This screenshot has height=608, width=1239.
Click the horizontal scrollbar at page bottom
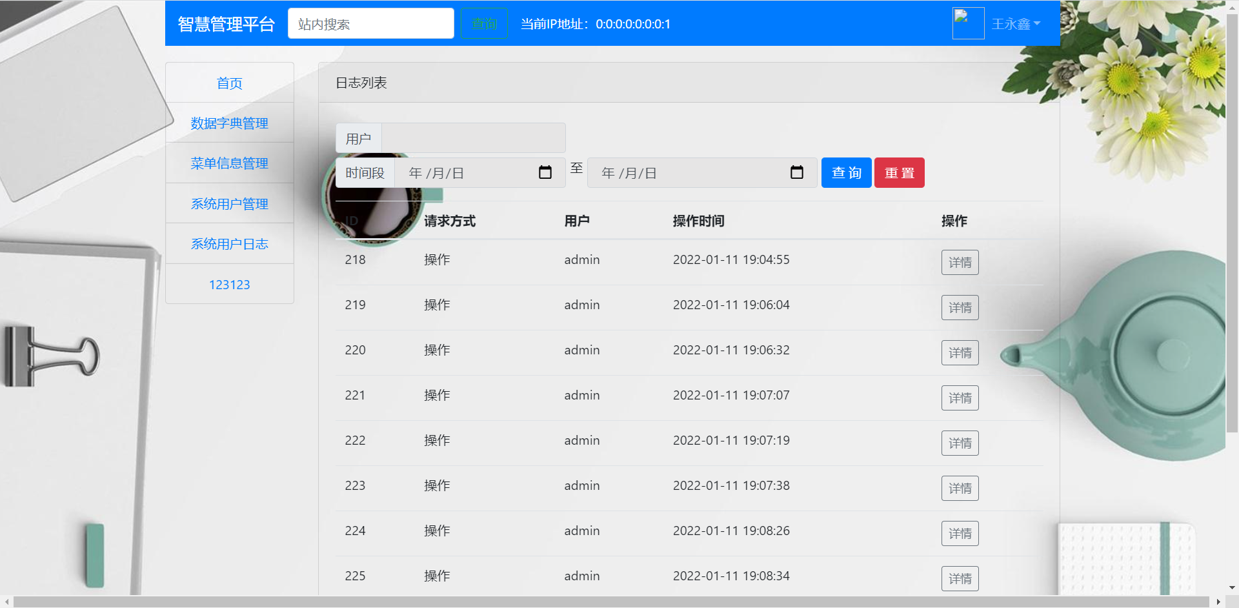click(610, 602)
